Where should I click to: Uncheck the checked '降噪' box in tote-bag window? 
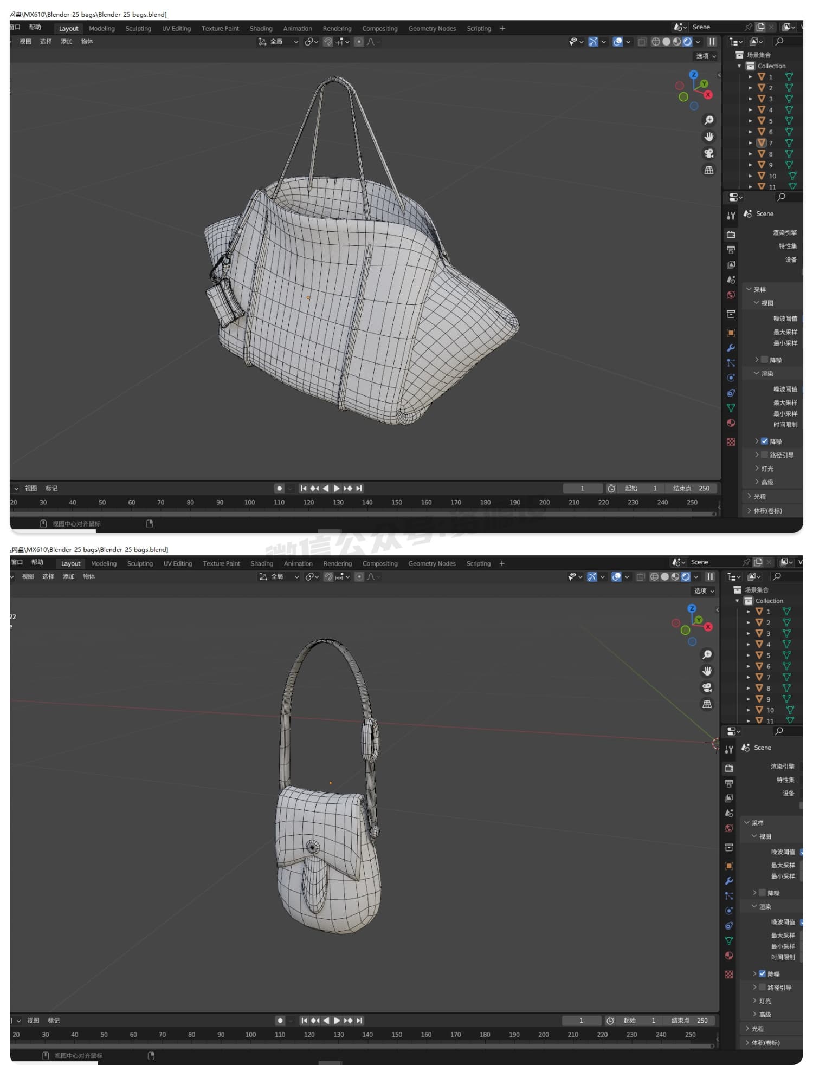pos(764,441)
